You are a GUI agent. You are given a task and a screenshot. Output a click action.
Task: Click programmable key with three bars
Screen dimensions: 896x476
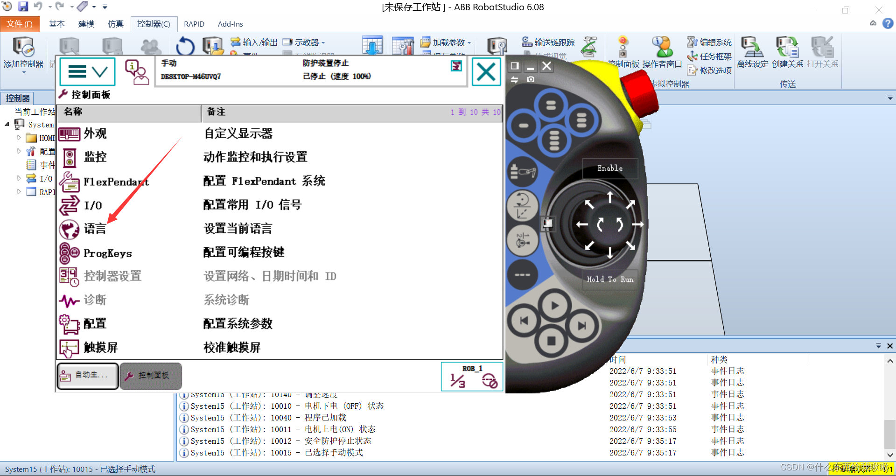581,121
